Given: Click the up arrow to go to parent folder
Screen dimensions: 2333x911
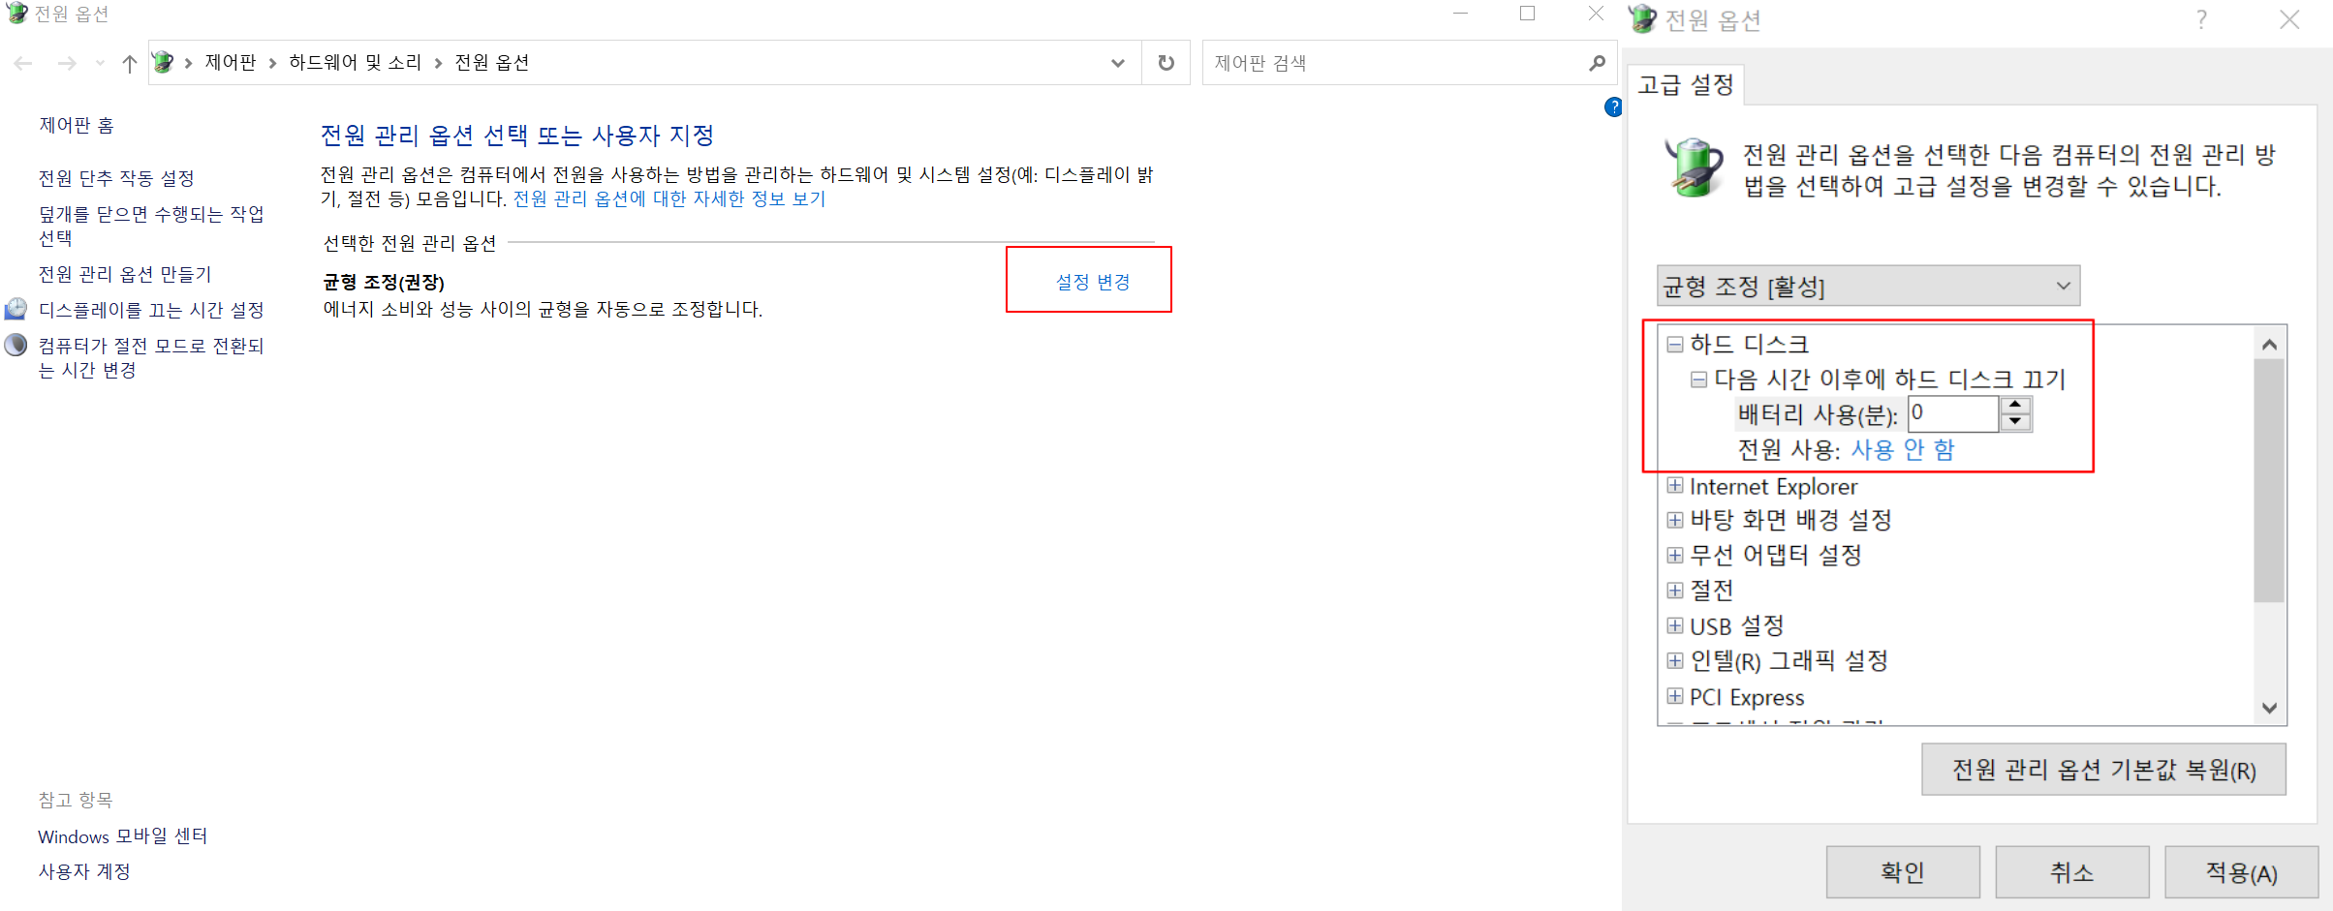Looking at the screenshot, I should (x=129, y=62).
